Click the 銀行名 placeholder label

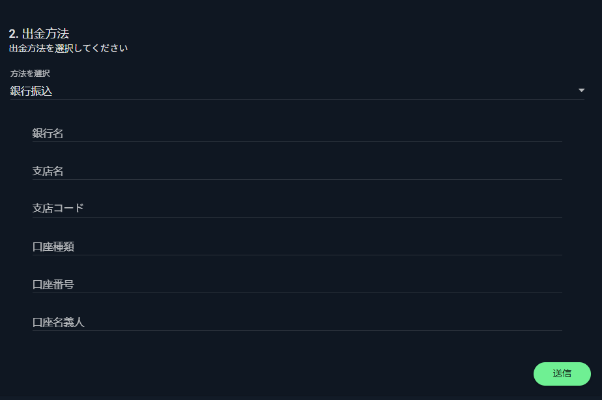coord(48,134)
